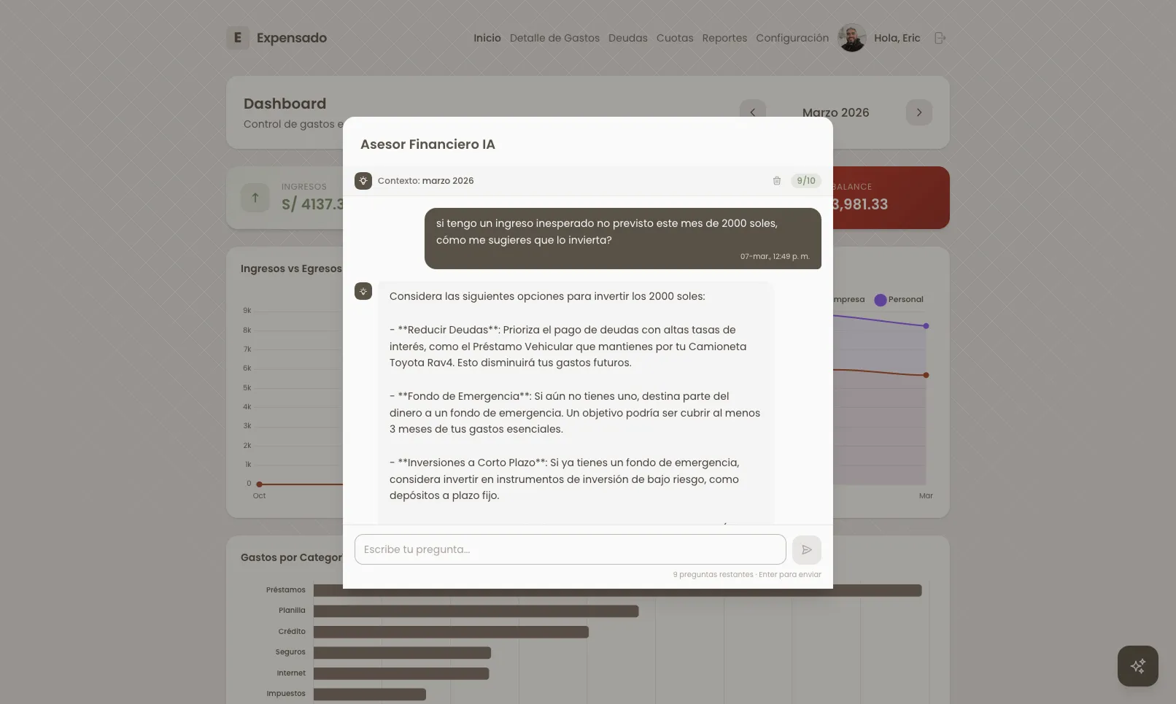Screen dimensions: 1176x704
Task: Click the bot icon beside the AI response
Action: (363, 291)
